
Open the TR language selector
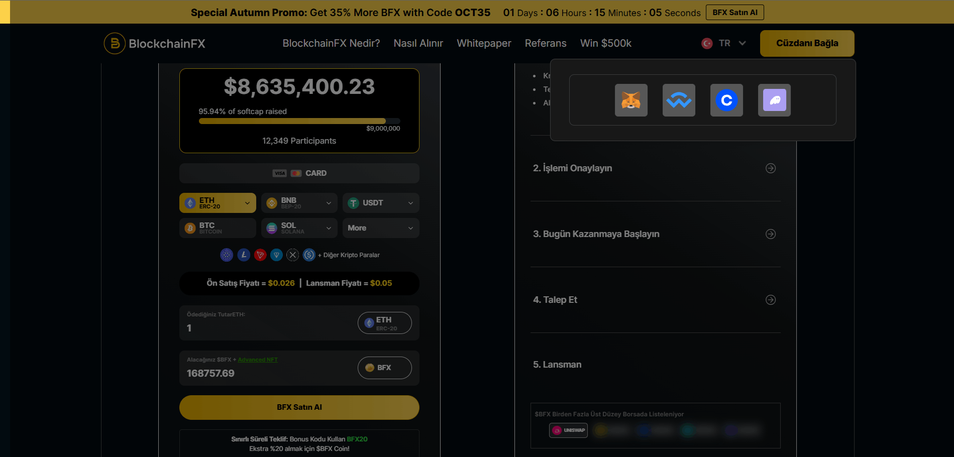[x=724, y=44]
